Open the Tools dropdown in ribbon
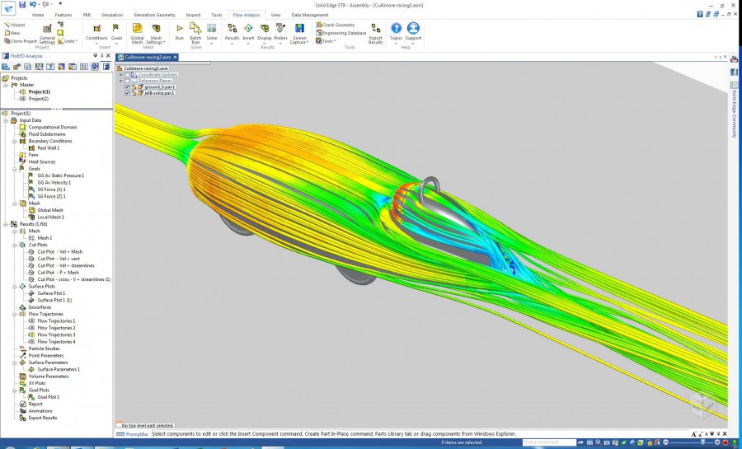The width and height of the screenshot is (742, 449). coord(326,41)
